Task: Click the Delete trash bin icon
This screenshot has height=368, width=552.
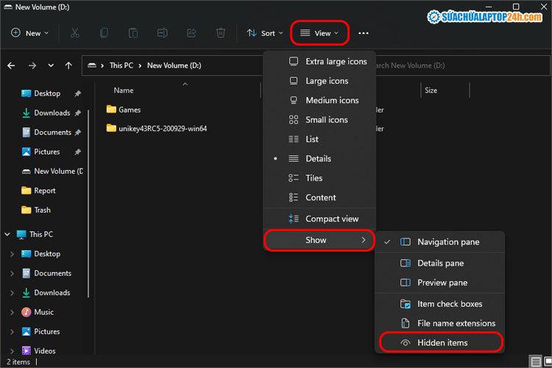Action: pos(221,33)
